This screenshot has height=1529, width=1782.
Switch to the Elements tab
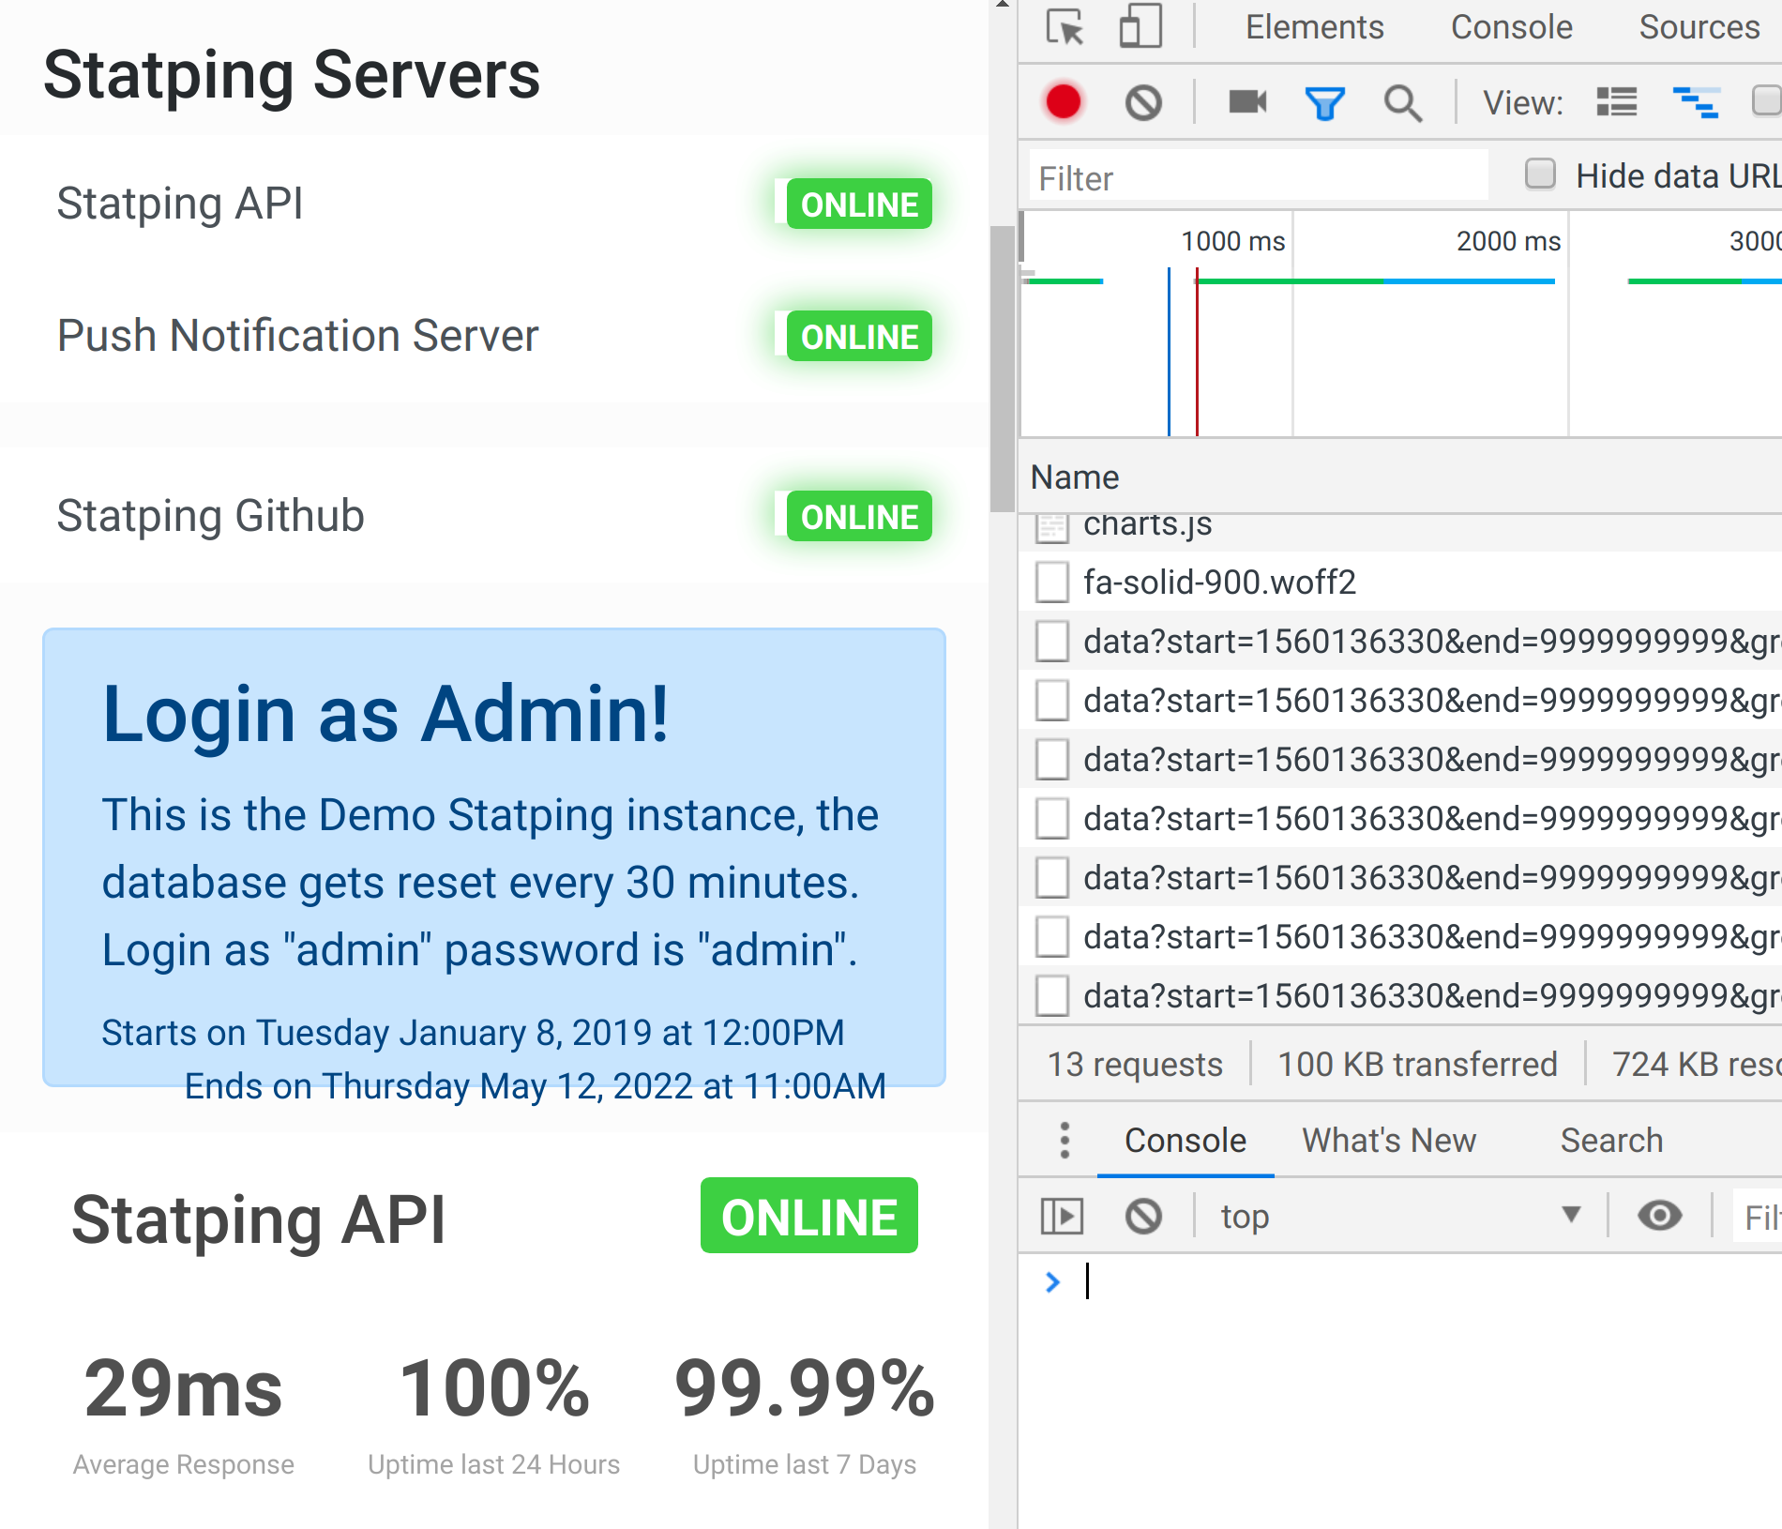click(1314, 27)
